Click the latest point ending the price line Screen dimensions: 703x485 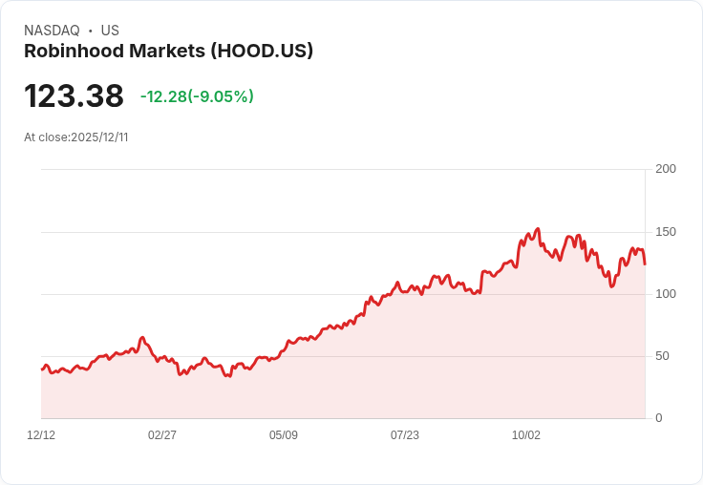coord(645,264)
